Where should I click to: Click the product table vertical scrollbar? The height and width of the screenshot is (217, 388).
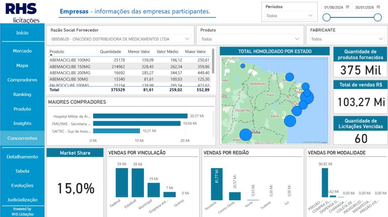click(213, 61)
